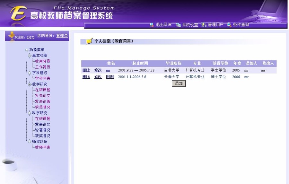289x184 pixels.
Task: Delete the 明明 record row
Action: pos(86,77)
